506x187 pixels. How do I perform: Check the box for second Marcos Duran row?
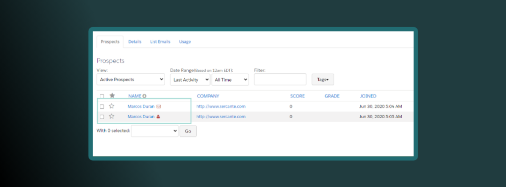click(102, 117)
